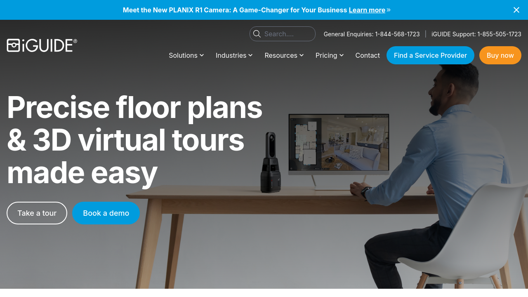Screen dimensions: 528x297
Task: Click the monitor showing the virtual tour
Action: [339, 143]
